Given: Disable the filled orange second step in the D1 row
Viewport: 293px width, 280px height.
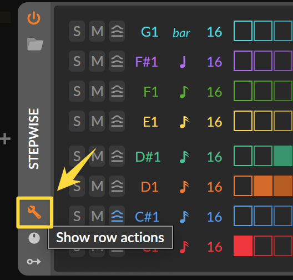Looking at the screenshot, I should coord(263,186).
